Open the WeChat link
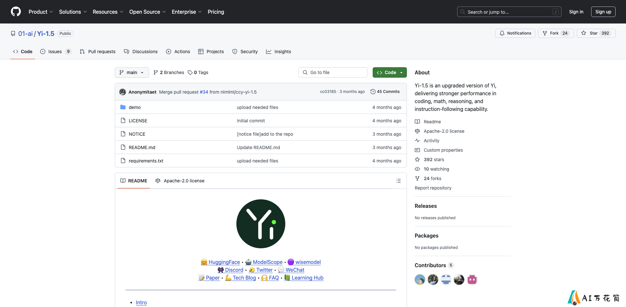 291,270
